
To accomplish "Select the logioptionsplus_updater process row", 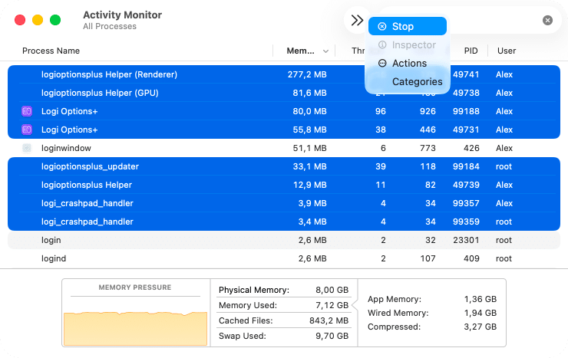I will (x=90, y=166).
